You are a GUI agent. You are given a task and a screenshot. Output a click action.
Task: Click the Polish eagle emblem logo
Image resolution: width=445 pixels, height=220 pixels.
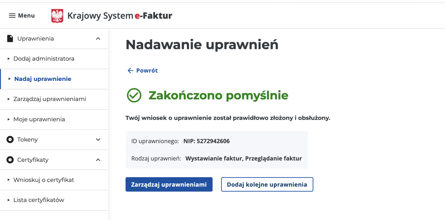click(57, 16)
